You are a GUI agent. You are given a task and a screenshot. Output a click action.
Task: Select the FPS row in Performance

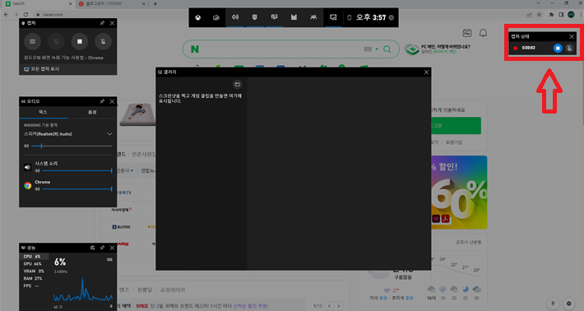pos(34,286)
